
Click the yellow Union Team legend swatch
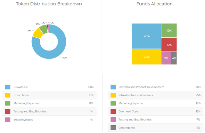click(8, 95)
